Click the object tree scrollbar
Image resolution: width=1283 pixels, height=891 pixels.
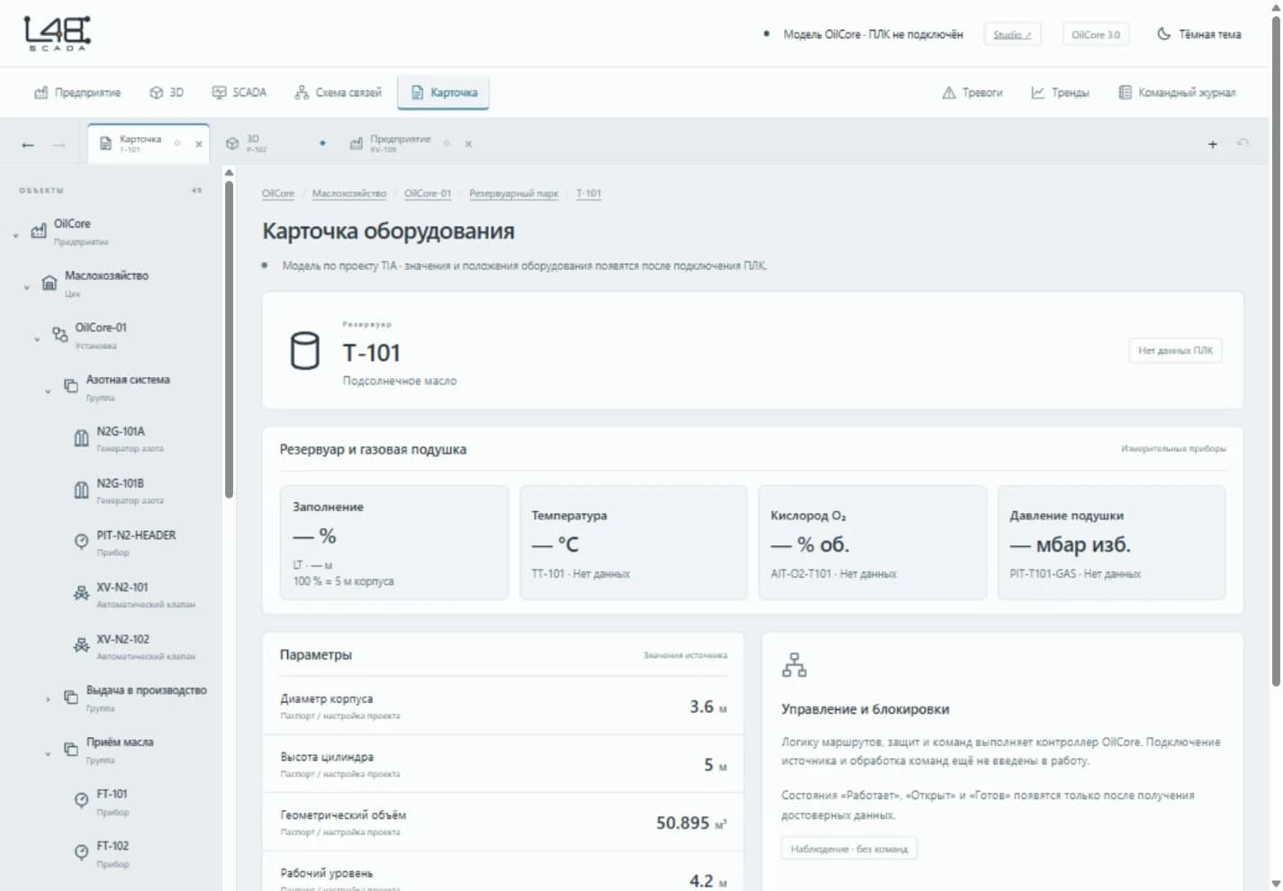coord(229,337)
